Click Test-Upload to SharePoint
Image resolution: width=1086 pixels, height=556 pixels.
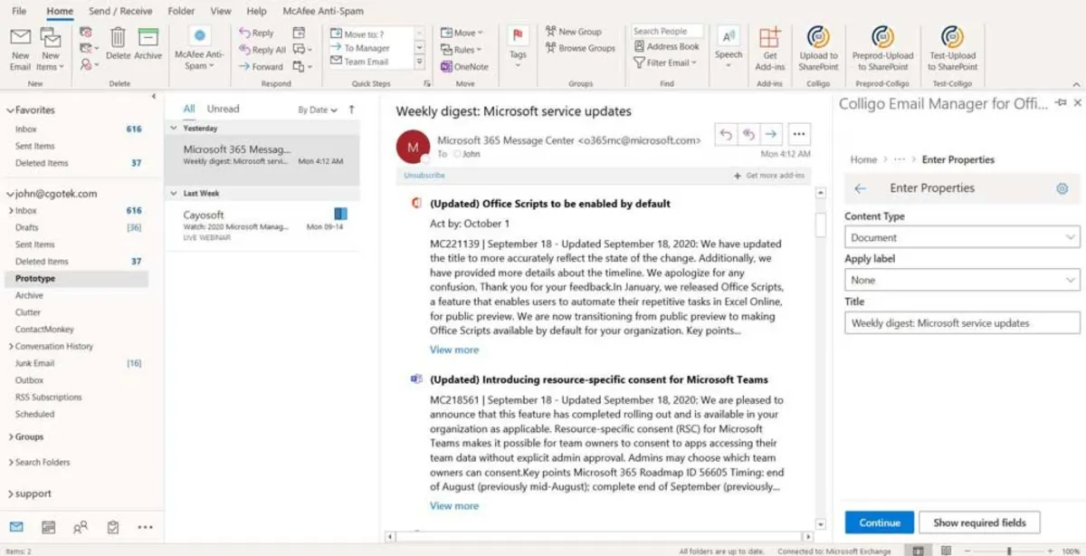click(x=952, y=49)
